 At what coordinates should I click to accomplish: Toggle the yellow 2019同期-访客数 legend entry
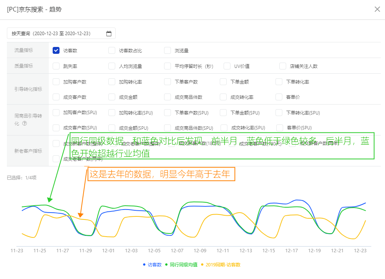click(221, 265)
